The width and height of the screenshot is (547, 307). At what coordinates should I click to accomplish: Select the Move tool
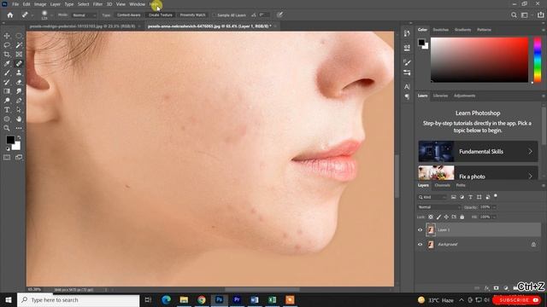[7, 36]
